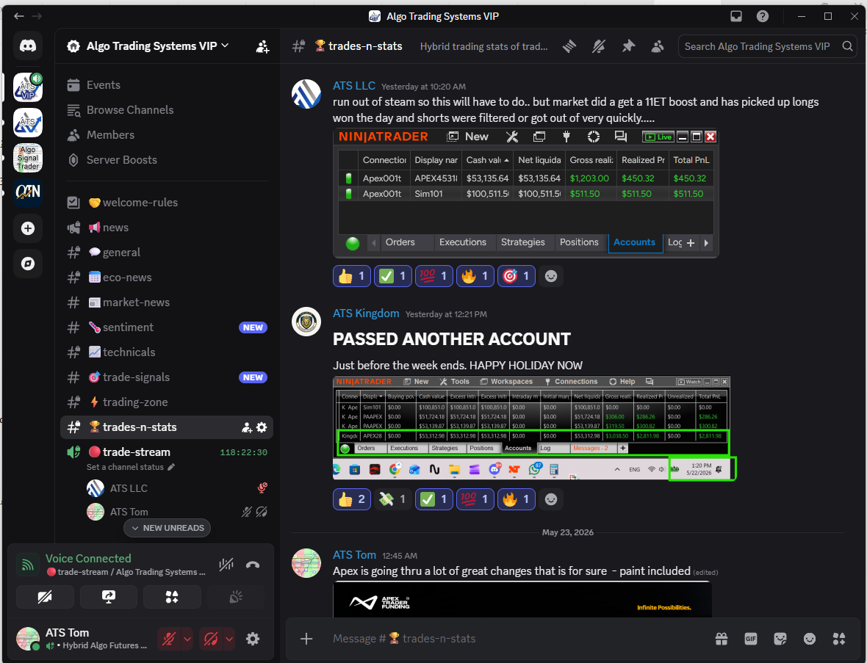Click the Add a Server plus icon
Screen dimensions: 867x663
point(28,228)
